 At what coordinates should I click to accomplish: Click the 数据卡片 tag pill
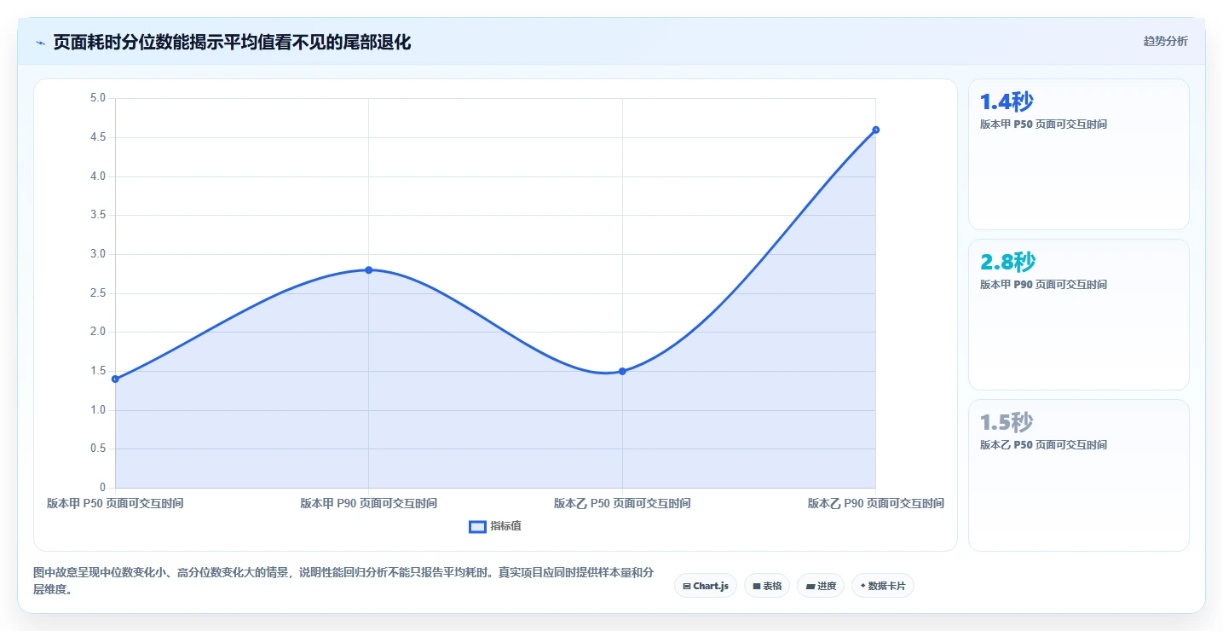click(883, 586)
